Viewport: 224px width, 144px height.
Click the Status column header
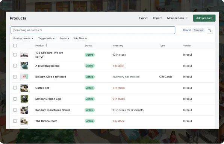point(88,46)
